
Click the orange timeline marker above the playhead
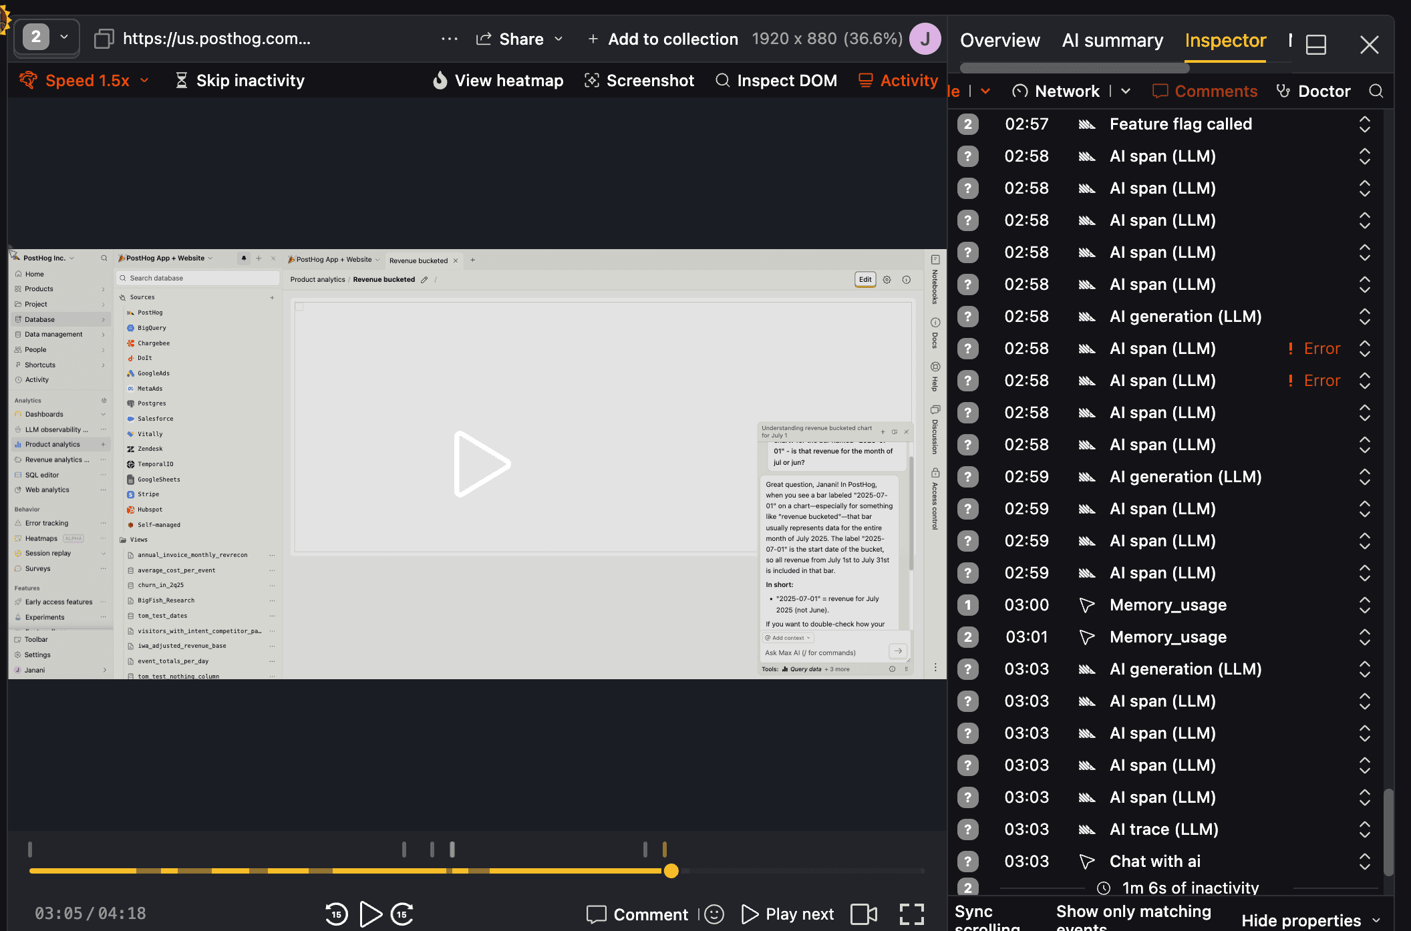pos(664,850)
